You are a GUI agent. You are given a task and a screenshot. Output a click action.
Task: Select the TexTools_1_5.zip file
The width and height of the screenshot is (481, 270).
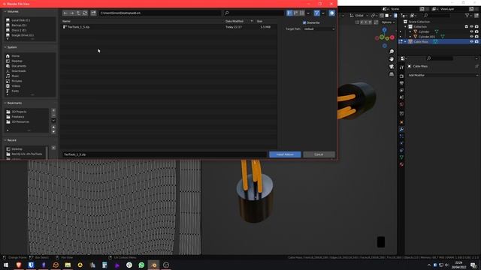point(168,27)
